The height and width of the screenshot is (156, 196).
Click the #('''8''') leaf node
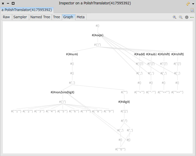97,111
